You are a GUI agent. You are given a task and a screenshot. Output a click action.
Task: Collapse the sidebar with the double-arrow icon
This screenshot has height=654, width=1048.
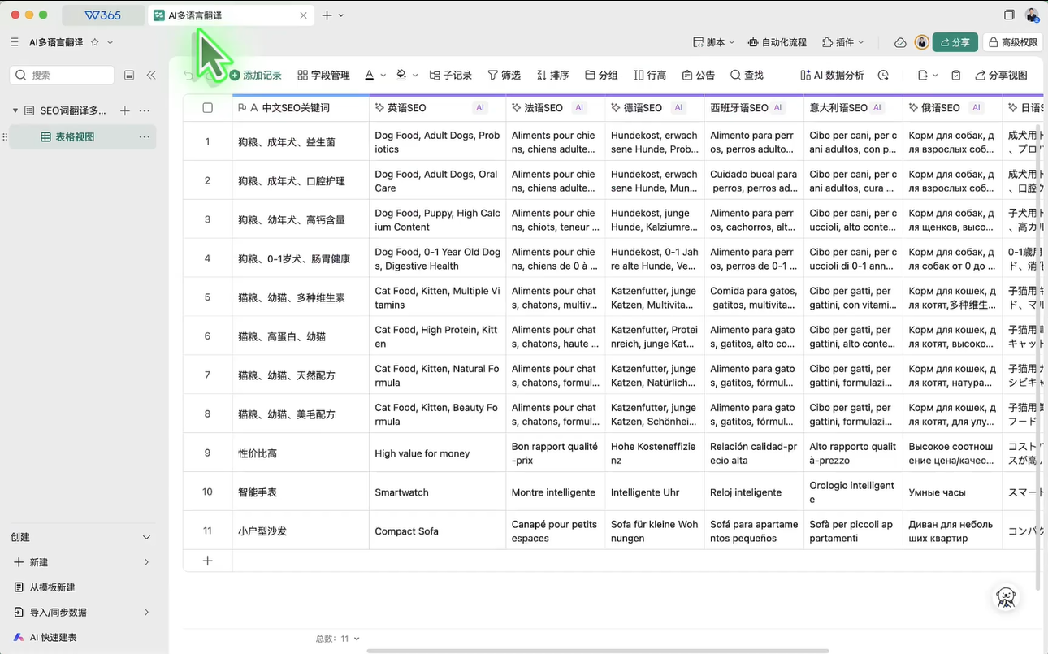point(151,75)
